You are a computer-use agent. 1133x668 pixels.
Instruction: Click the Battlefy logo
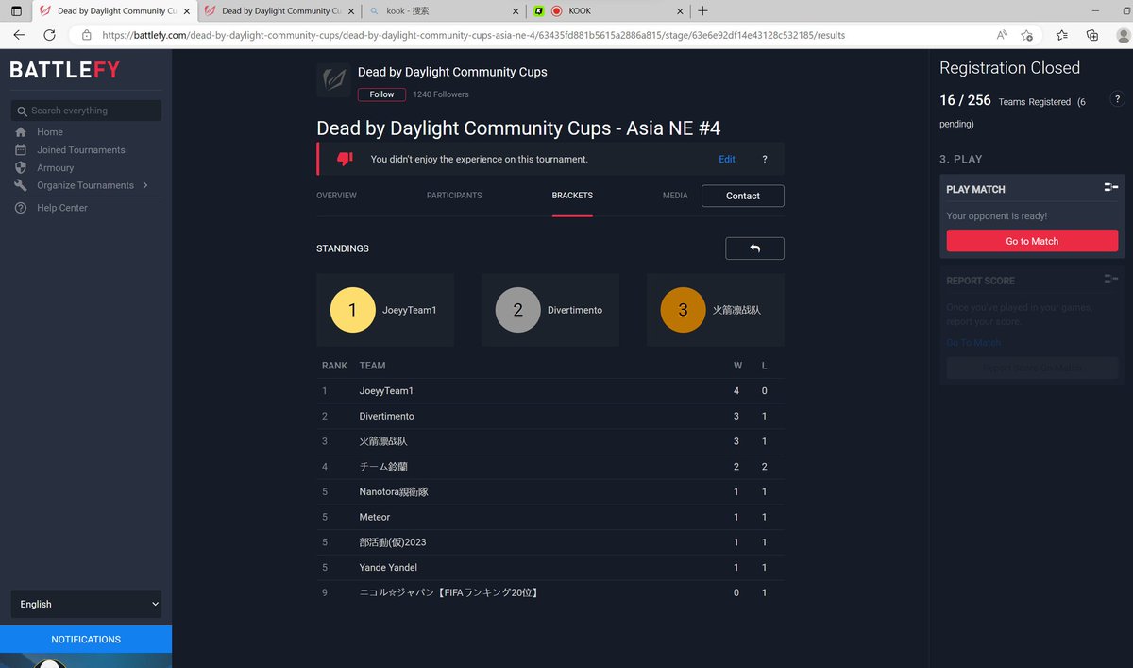click(64, 71)
